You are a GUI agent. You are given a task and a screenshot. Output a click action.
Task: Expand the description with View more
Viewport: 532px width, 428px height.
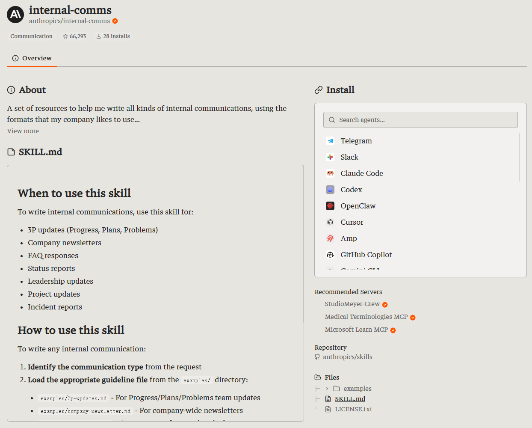[23, 131]
